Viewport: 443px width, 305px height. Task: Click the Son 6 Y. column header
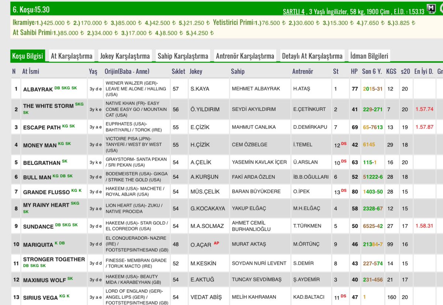click(x=372, y=72)
